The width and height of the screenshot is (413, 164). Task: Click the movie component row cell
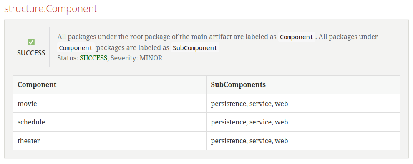coord(110,104)
